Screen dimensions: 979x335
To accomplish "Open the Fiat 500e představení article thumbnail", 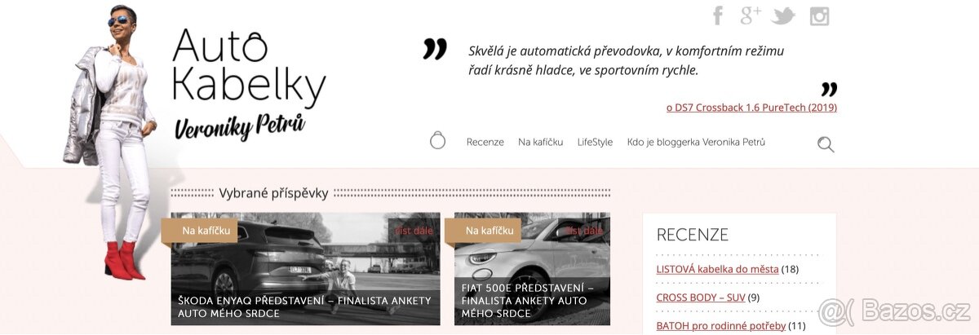I will click(x=532, y=269).
